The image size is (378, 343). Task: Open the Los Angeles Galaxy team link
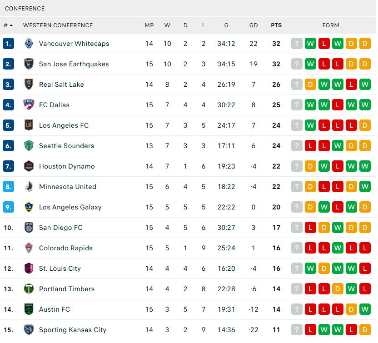70,207
